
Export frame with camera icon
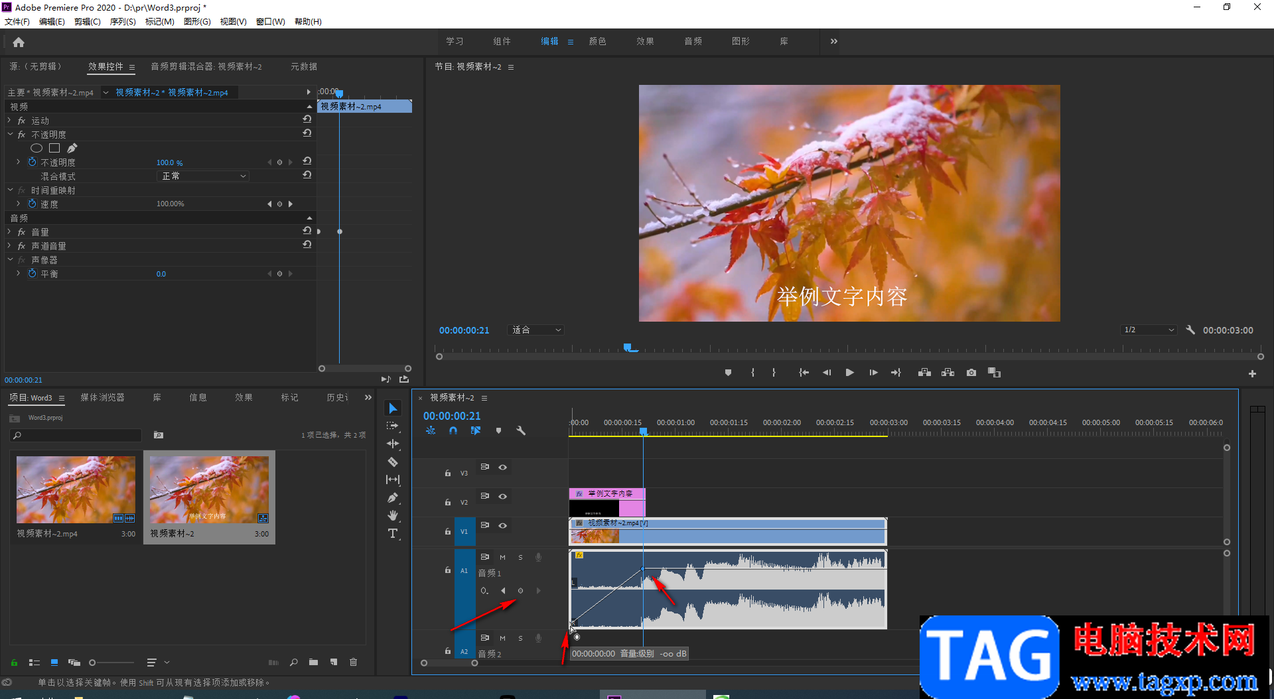click(971, 373)
